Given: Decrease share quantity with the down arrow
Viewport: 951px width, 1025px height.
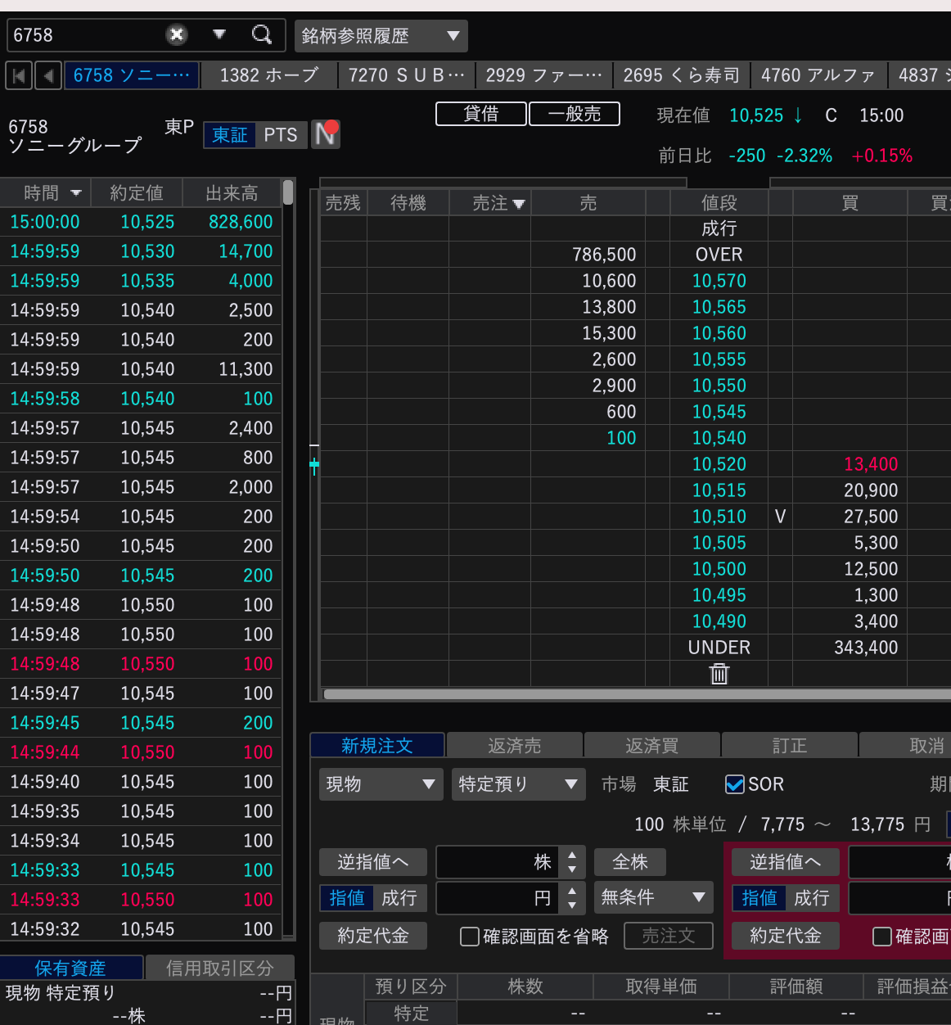Looking at the screenshot, I should click(572, 869).
